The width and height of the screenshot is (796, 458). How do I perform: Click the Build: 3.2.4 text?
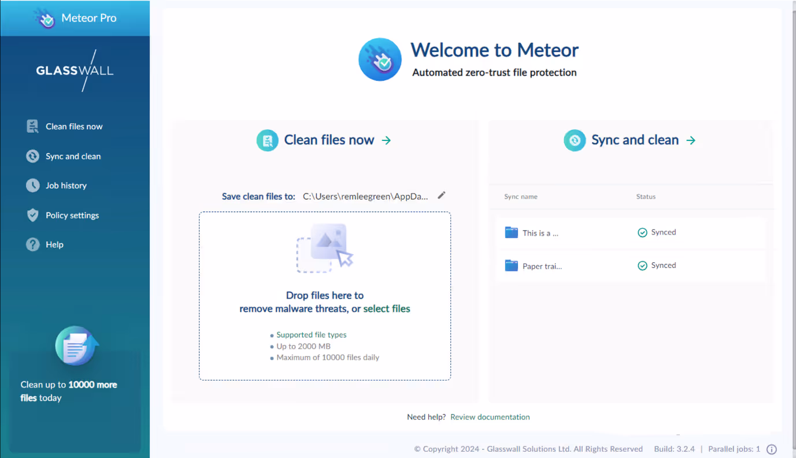[675, 449]
